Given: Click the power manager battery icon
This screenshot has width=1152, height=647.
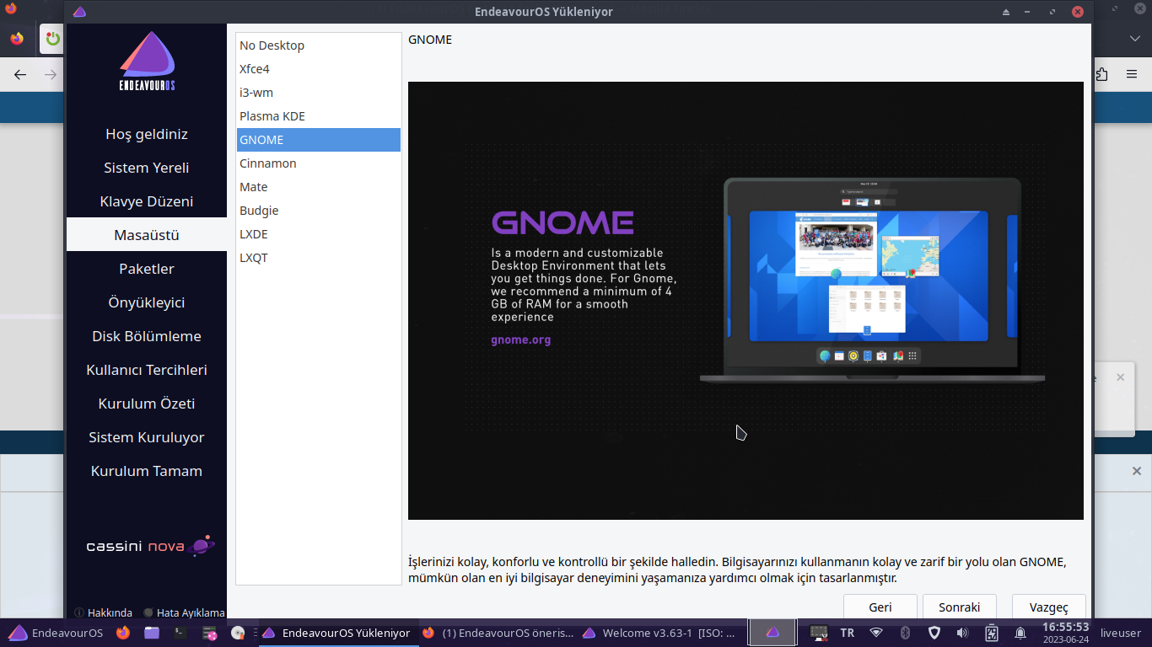Looking at the screenshot, I should [x=992, y=633].
